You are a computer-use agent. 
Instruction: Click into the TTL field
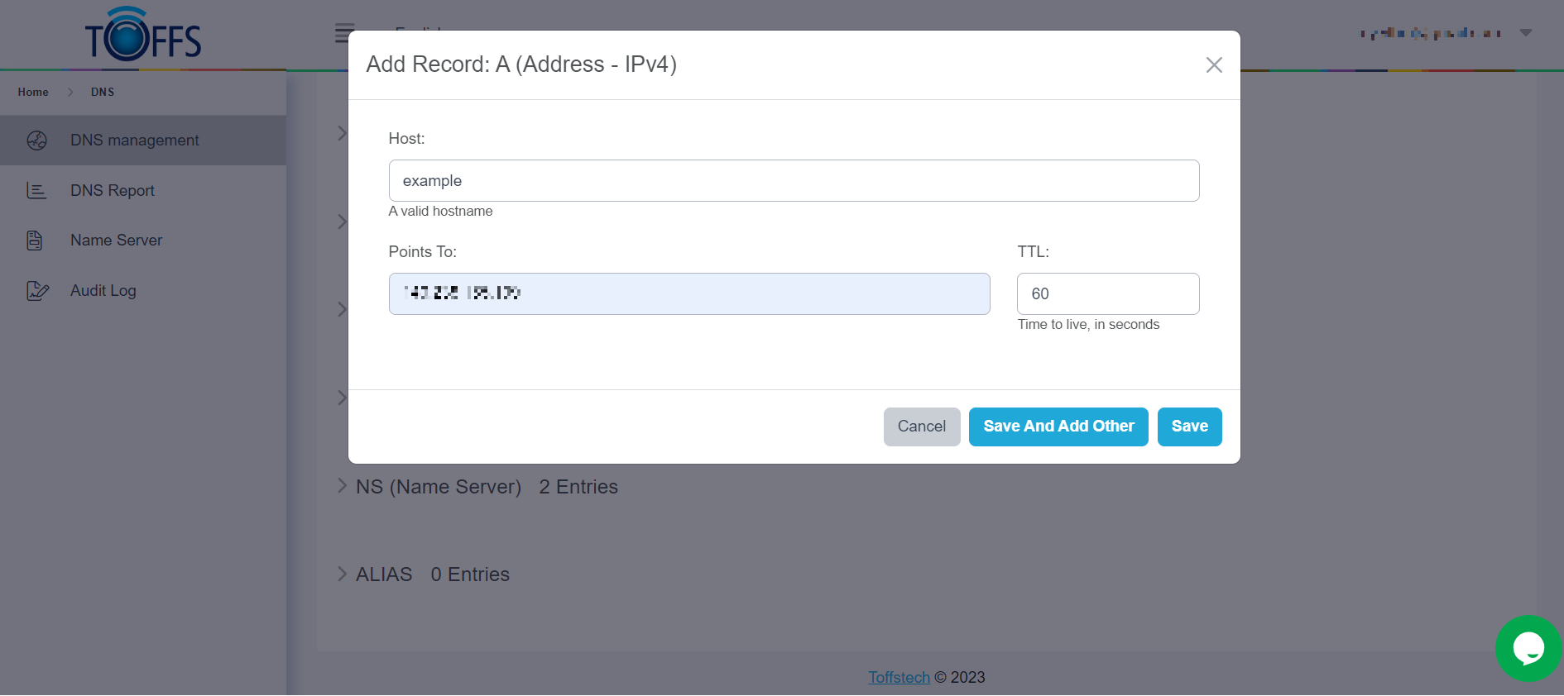[1107, 294]
